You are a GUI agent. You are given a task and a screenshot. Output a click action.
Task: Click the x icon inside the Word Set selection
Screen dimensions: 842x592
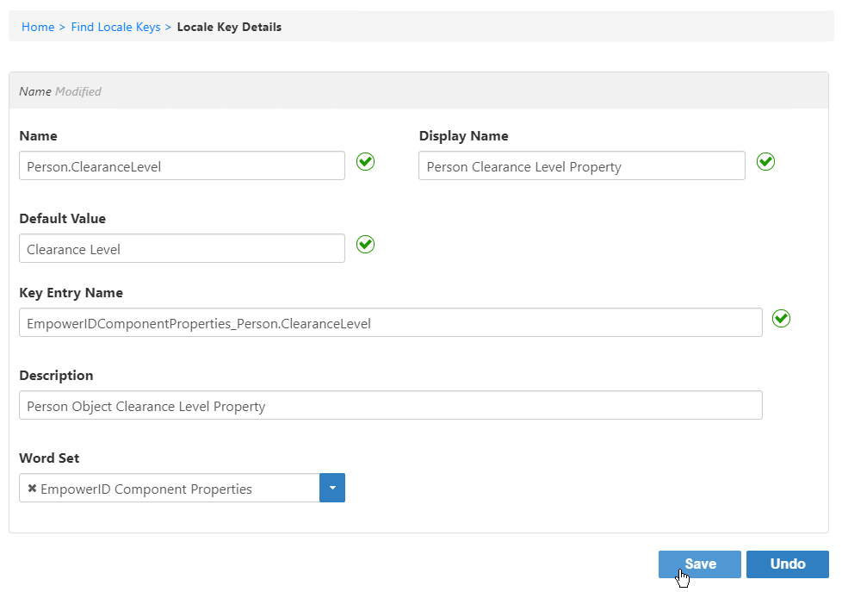(32, 488)
